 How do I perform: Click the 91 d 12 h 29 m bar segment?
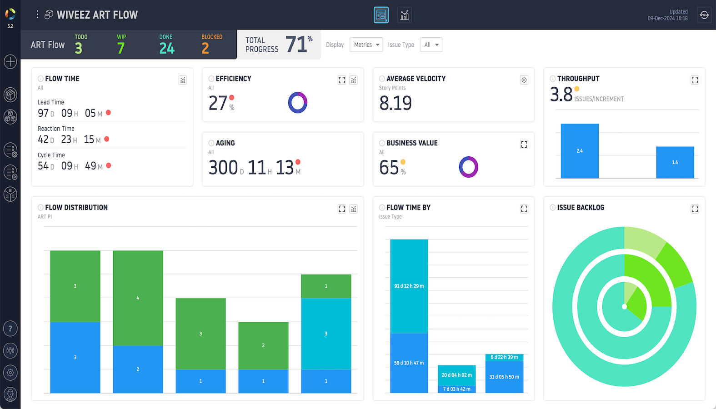(409, 286)
